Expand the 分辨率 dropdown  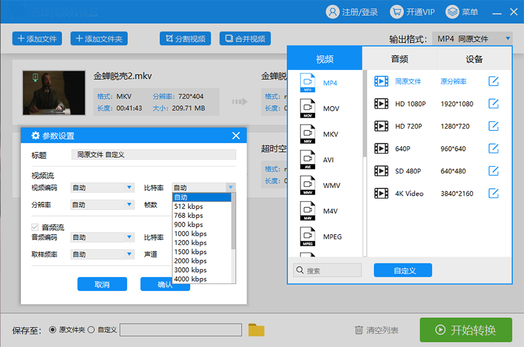(102, 204)
